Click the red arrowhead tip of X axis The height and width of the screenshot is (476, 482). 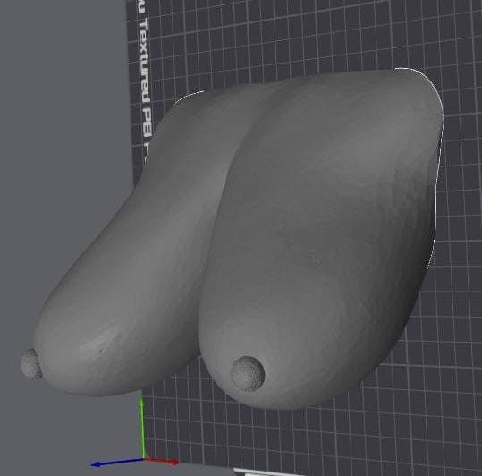pyautogui.click(x=175, y=462)
